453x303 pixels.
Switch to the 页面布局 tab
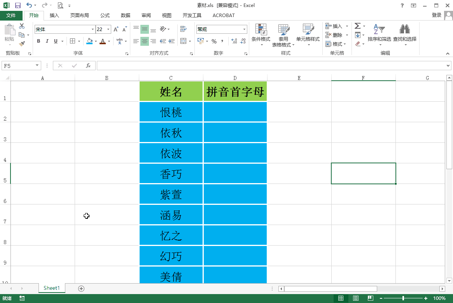(79, 15)
